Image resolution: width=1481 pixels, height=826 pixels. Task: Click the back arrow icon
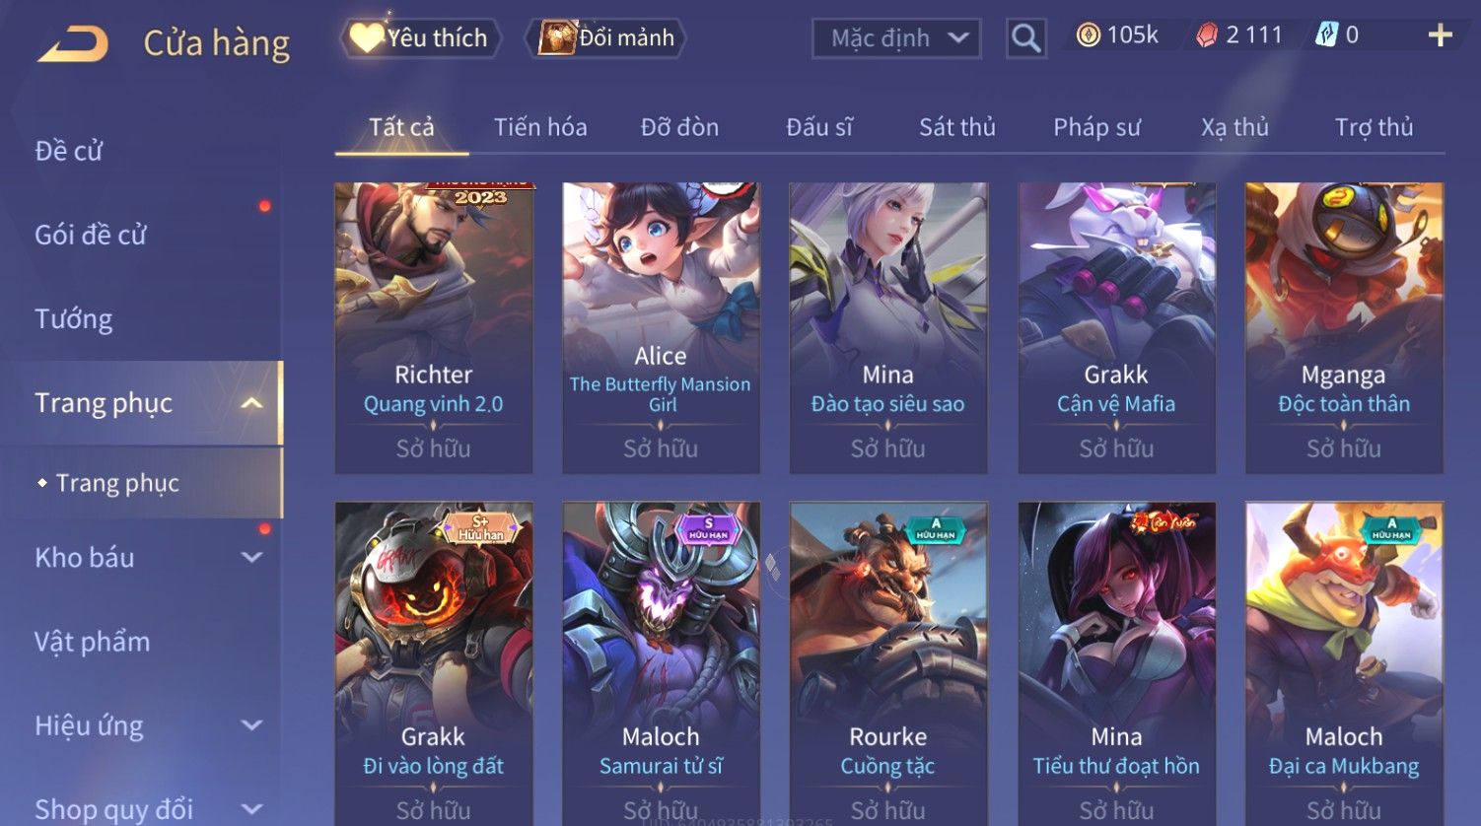pos(73,42)
